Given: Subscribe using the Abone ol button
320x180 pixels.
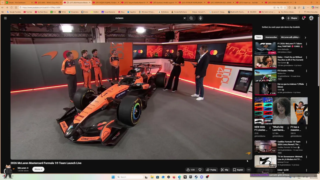Looking at the screenshot, I should (x=38, y=169).
